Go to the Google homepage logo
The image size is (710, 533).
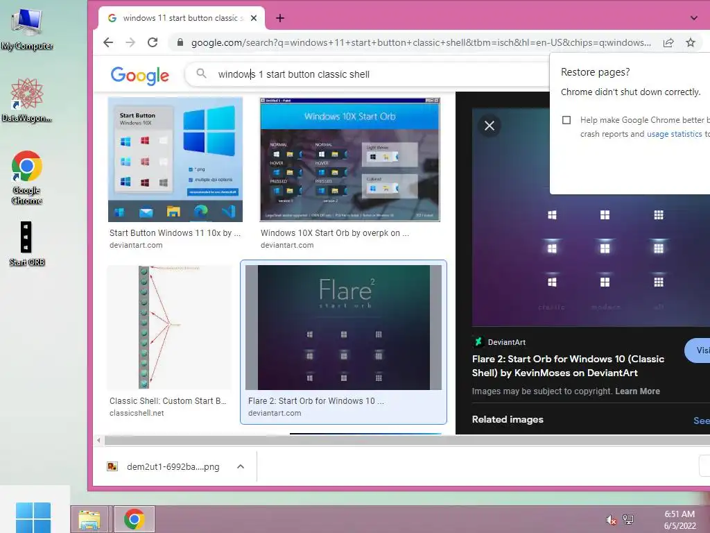click(x=140, y=75)
